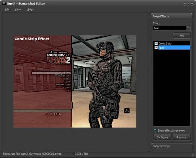Toggle Show effects in preview checkbox
This screenshot has width=196, height=158.
coord(155,130)
